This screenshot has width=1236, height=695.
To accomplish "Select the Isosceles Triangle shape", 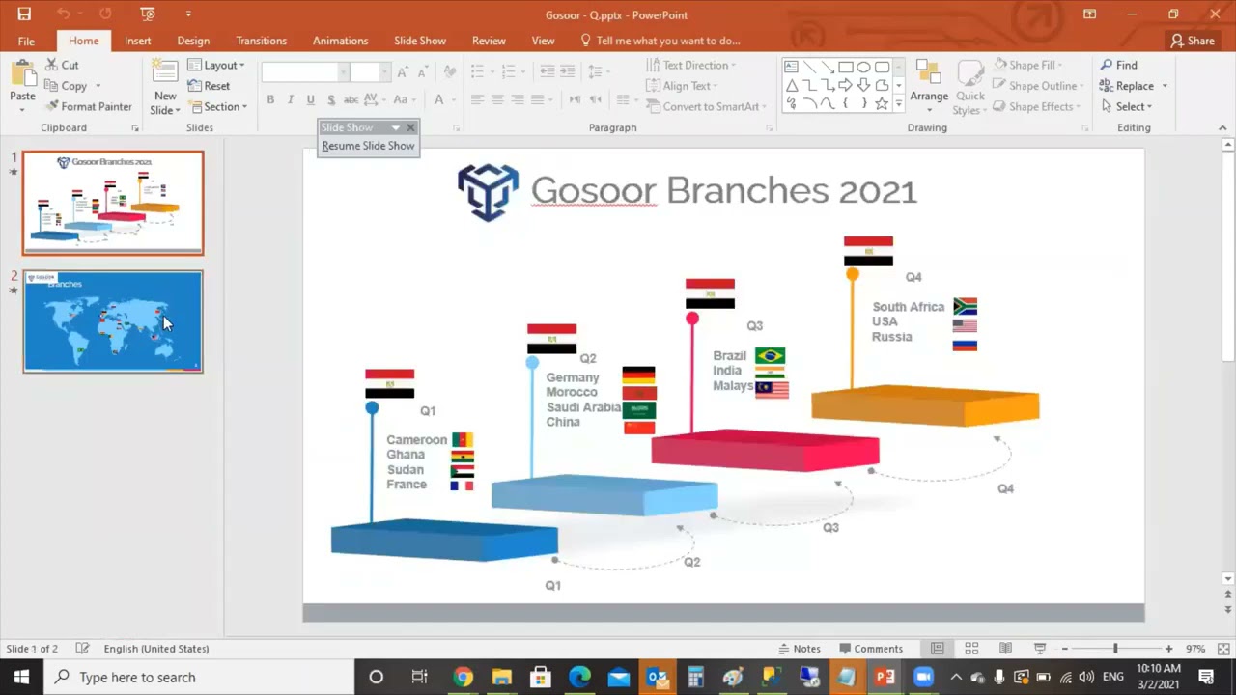I will tap(791, 86).
